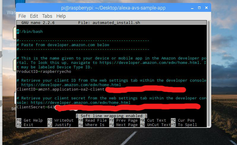The width and height of the screenshot is (237, 145).
Task: Click the '^Y Prev Page' shortcut
Action: (123, 120)
